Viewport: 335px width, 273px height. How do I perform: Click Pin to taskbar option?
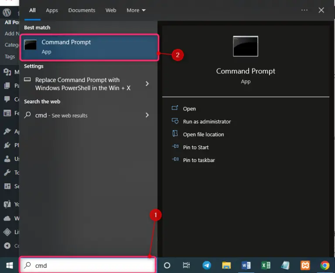[x=199, y=160]
